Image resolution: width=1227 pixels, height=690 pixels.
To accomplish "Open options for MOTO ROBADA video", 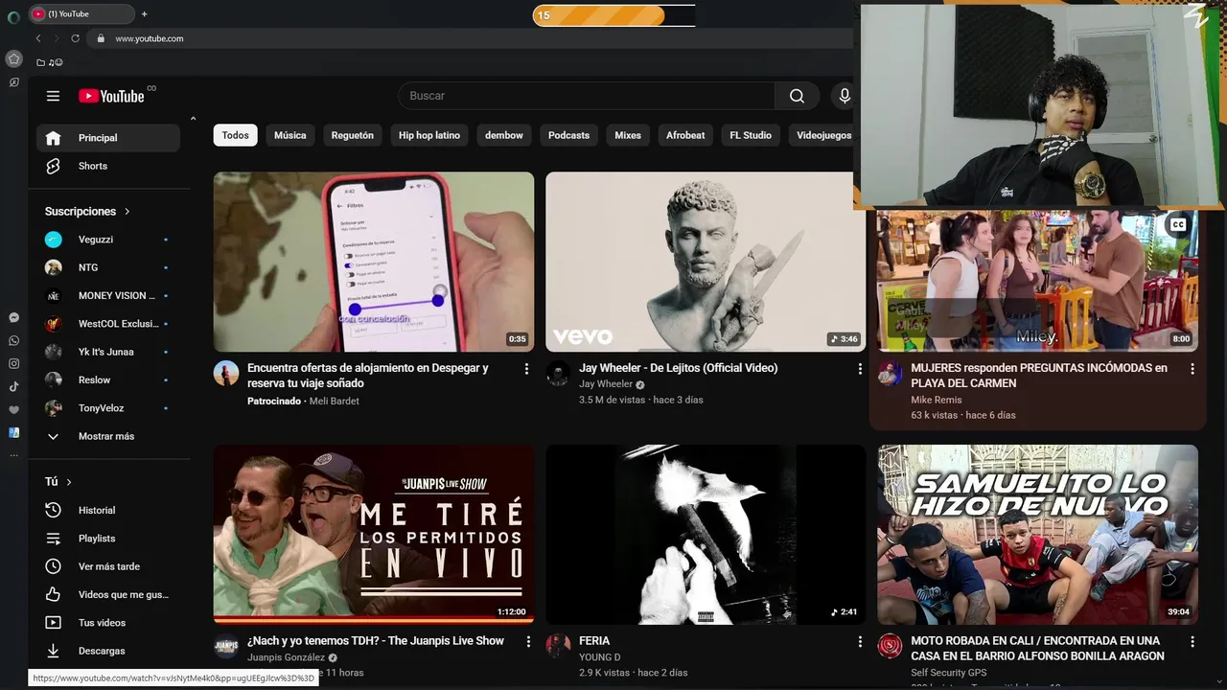I will (1192, 641).
